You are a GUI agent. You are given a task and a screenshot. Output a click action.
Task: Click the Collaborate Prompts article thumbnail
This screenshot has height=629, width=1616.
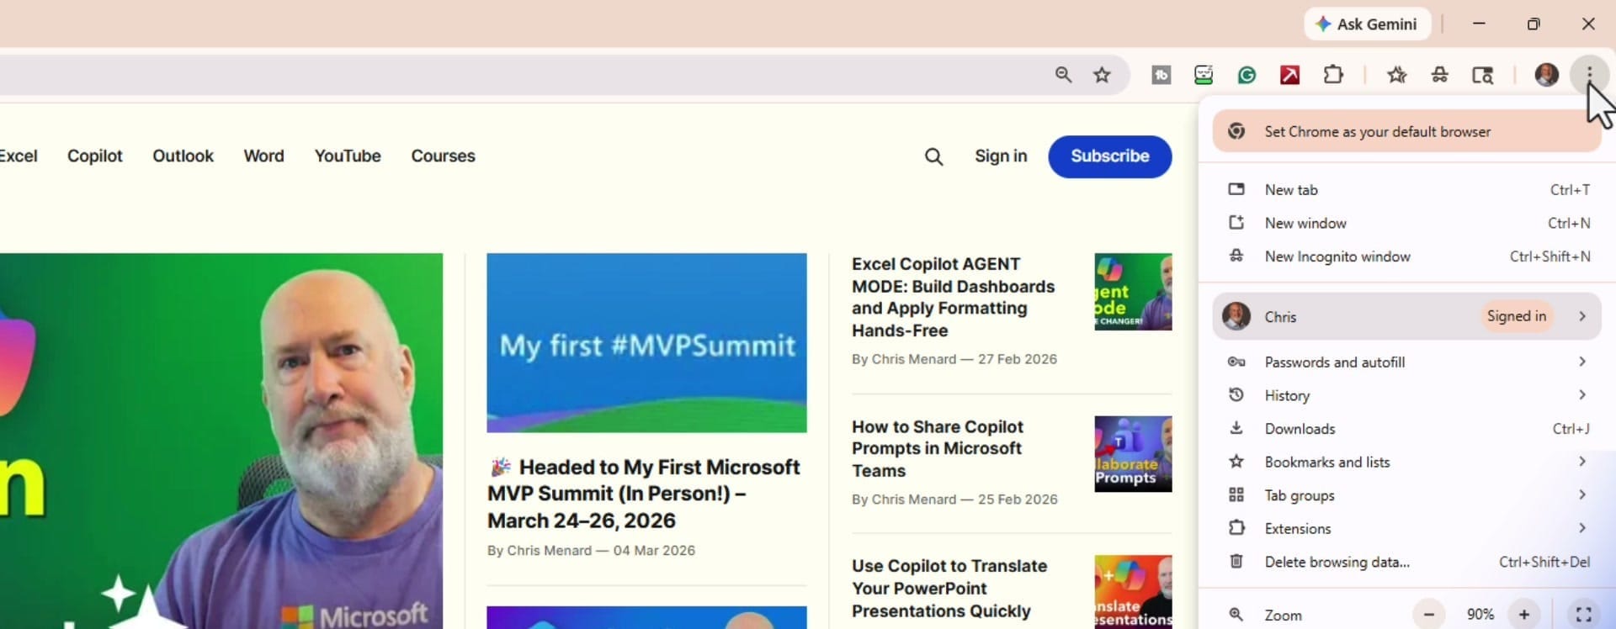pos(1133,454)
